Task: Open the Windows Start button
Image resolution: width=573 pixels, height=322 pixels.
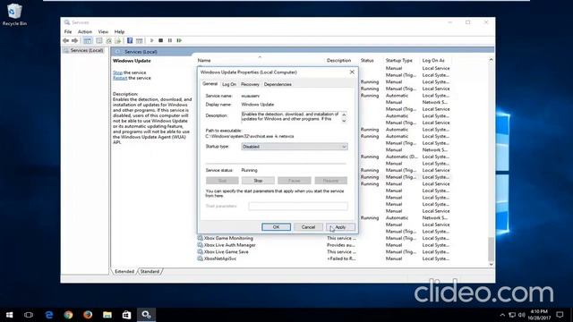Action: pyautogui.click(x=10, y=315)
